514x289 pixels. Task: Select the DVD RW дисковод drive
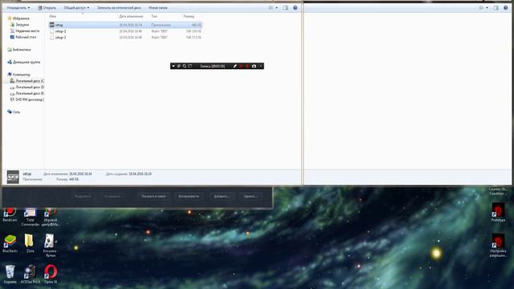click(27, 100)
